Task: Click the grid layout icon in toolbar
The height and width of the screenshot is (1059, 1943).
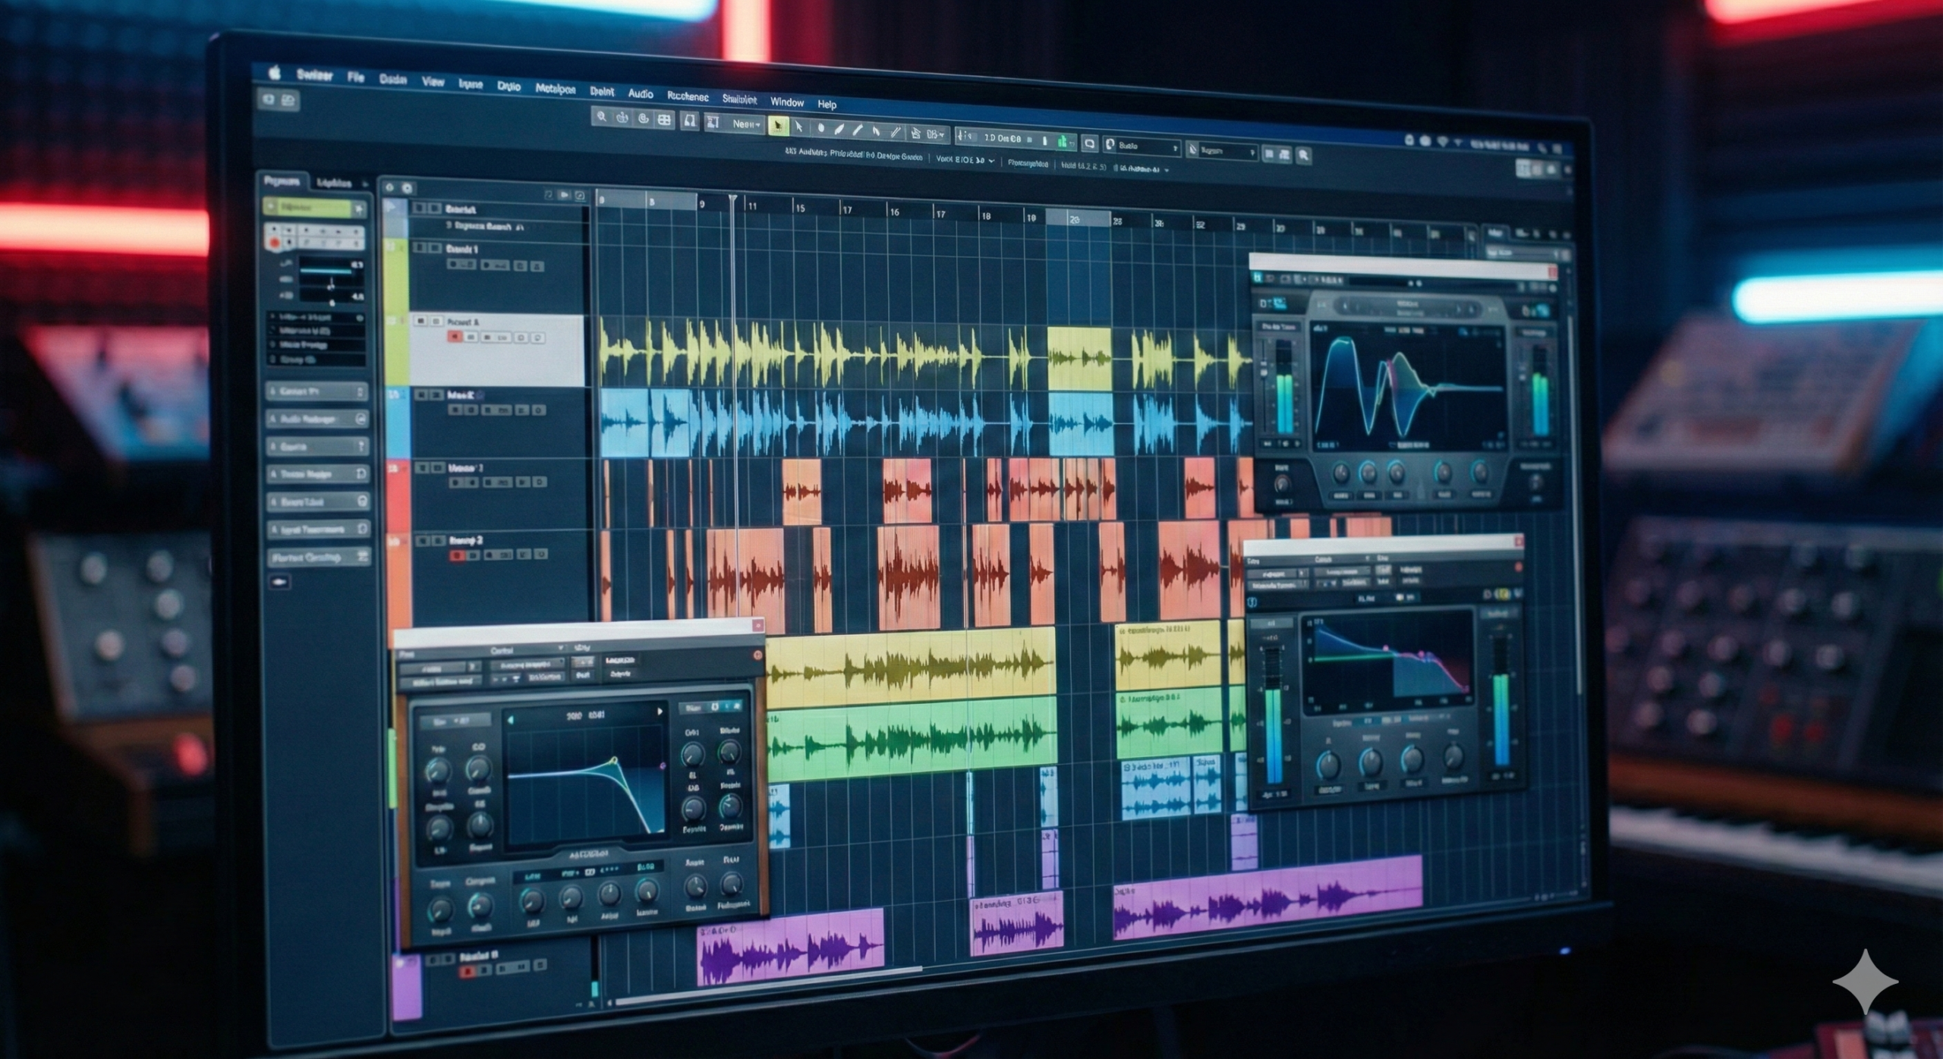Action: click(664, 120)
